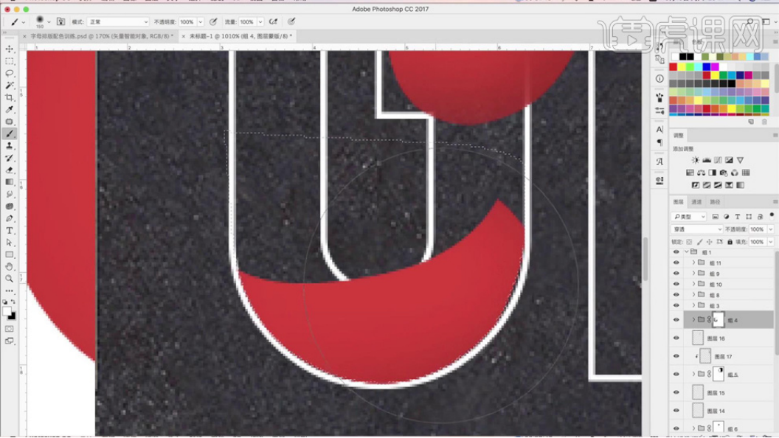This screenshot has height=438, width=779.
Task: Expand the 组 9 group
Action: pos(693,274)
